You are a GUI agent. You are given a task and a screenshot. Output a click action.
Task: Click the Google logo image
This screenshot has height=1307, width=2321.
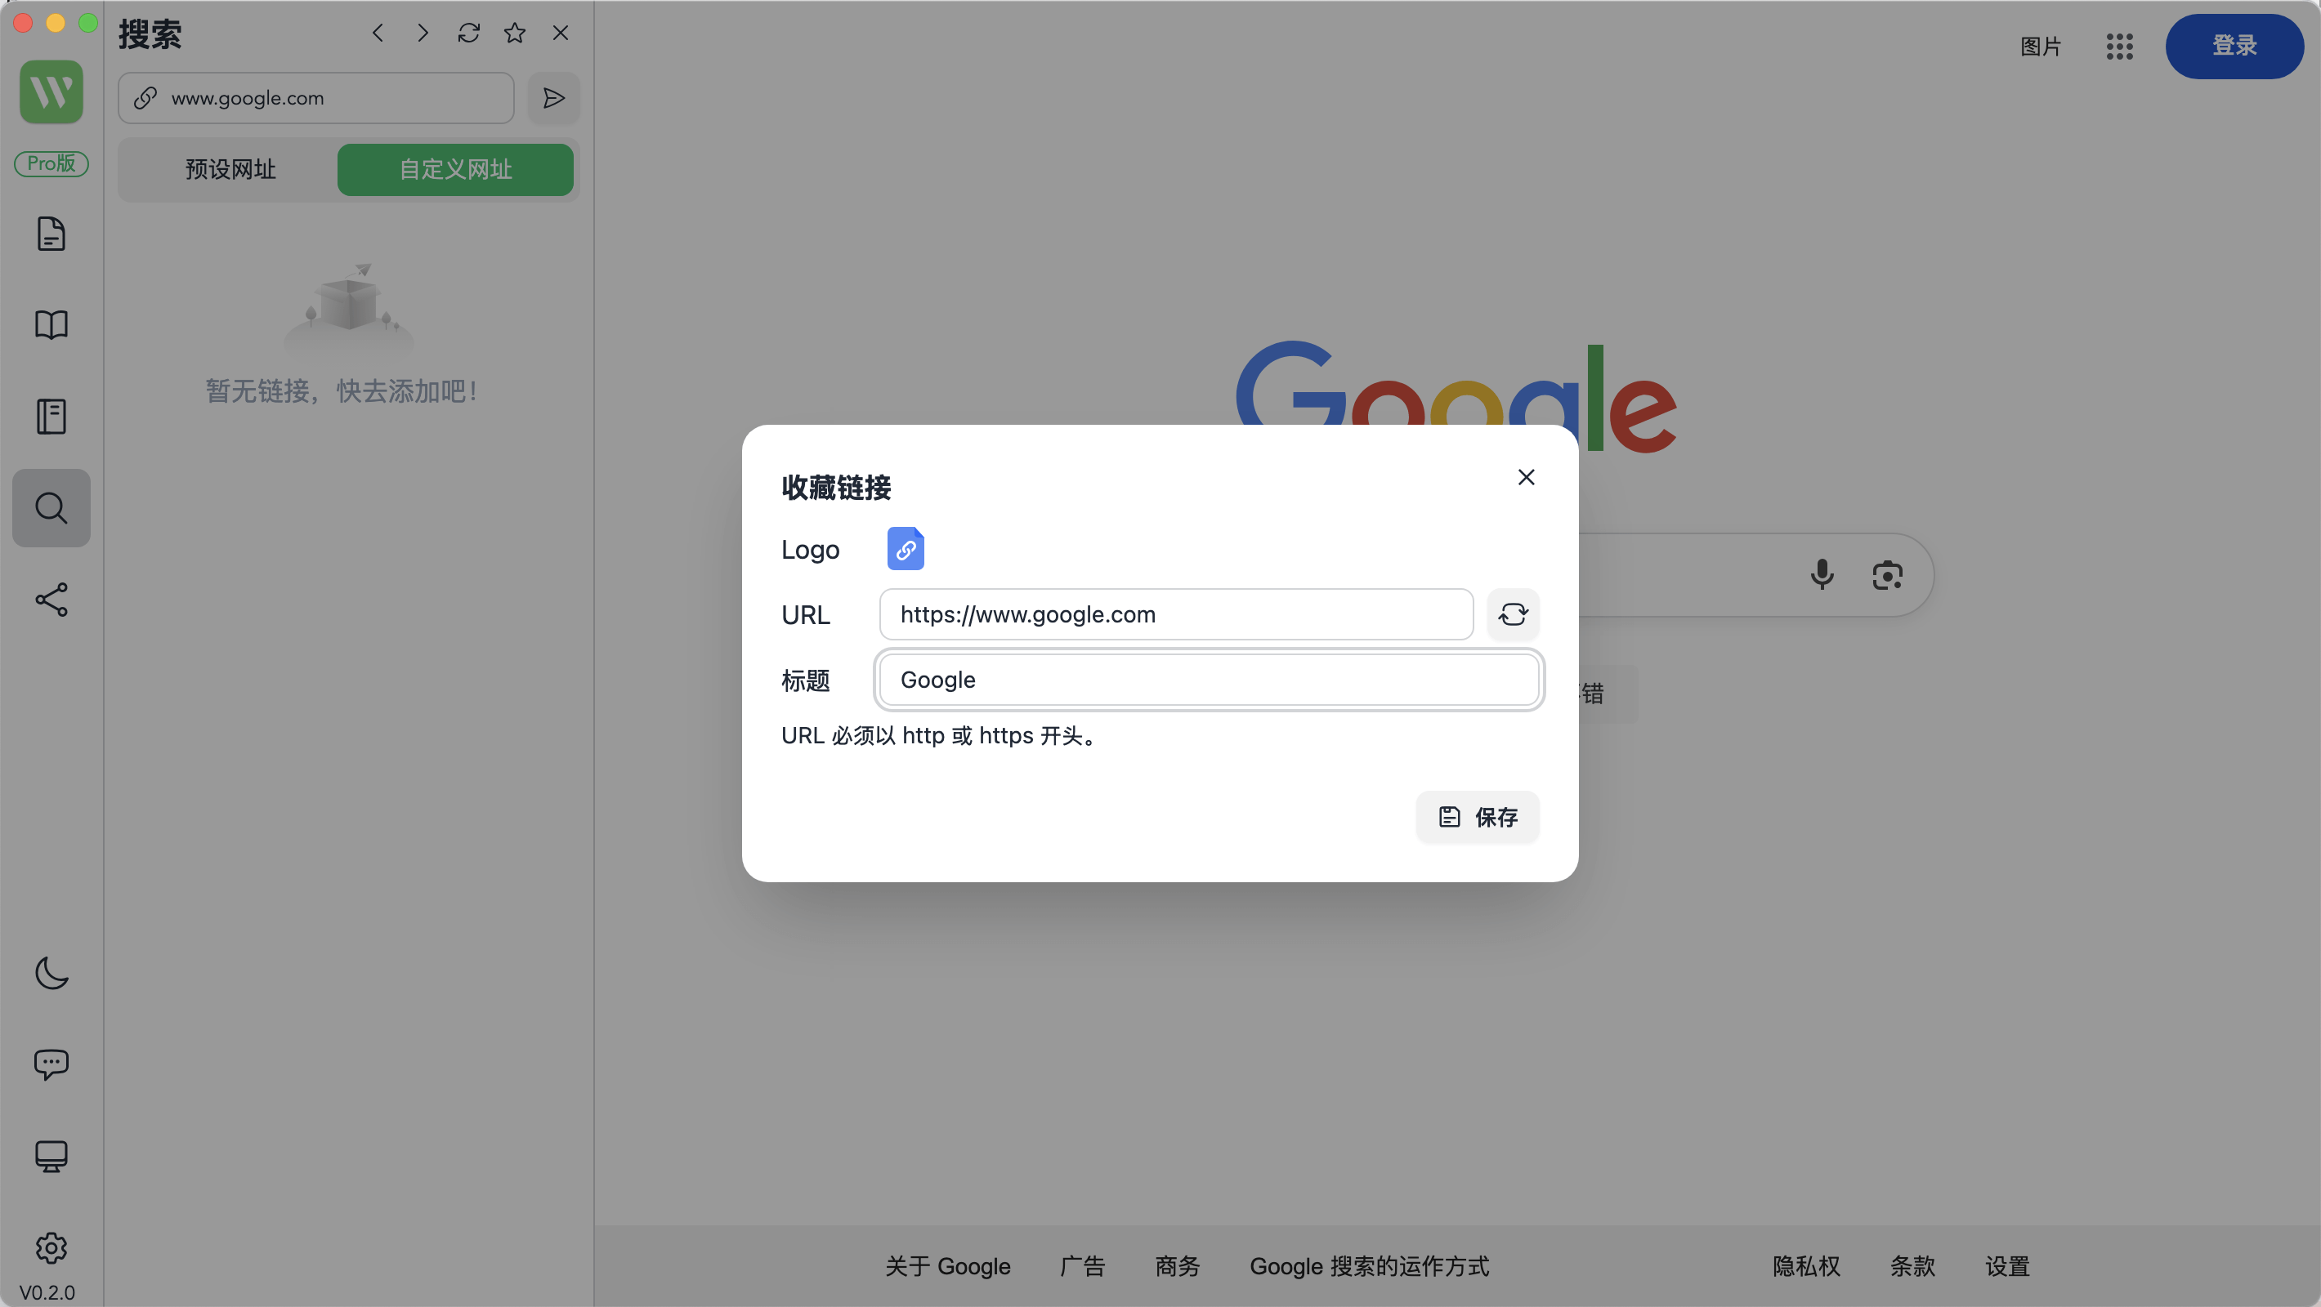click(x=1456, y=396)
